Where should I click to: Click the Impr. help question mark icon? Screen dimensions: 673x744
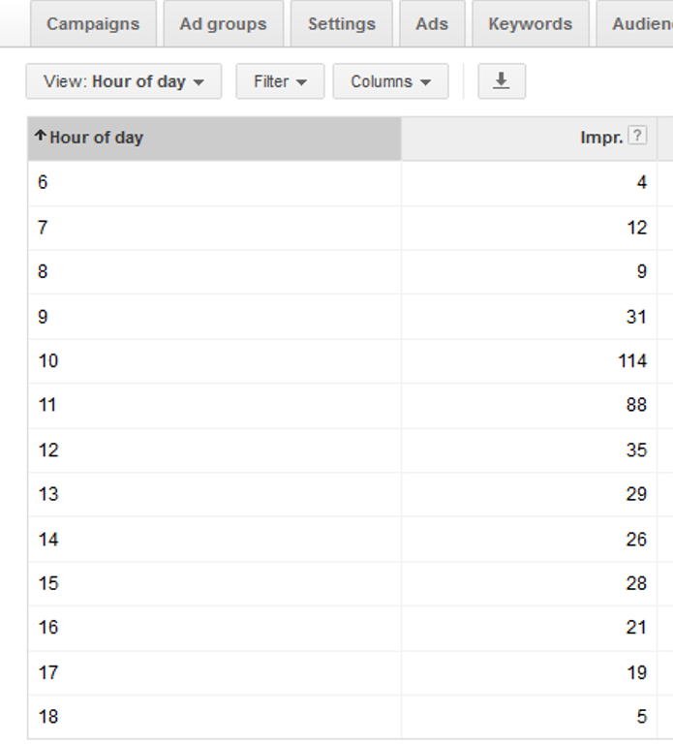point(637,136)
